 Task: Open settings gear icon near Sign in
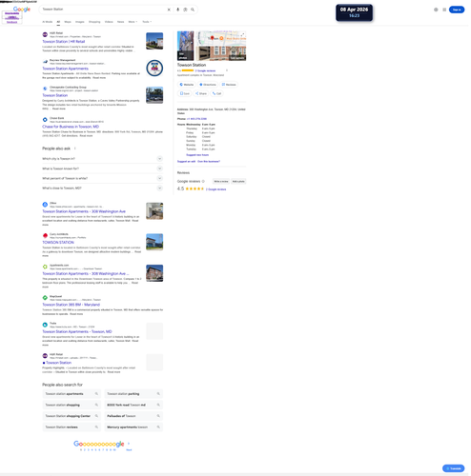pyautogui.click(x=437, y=10)
